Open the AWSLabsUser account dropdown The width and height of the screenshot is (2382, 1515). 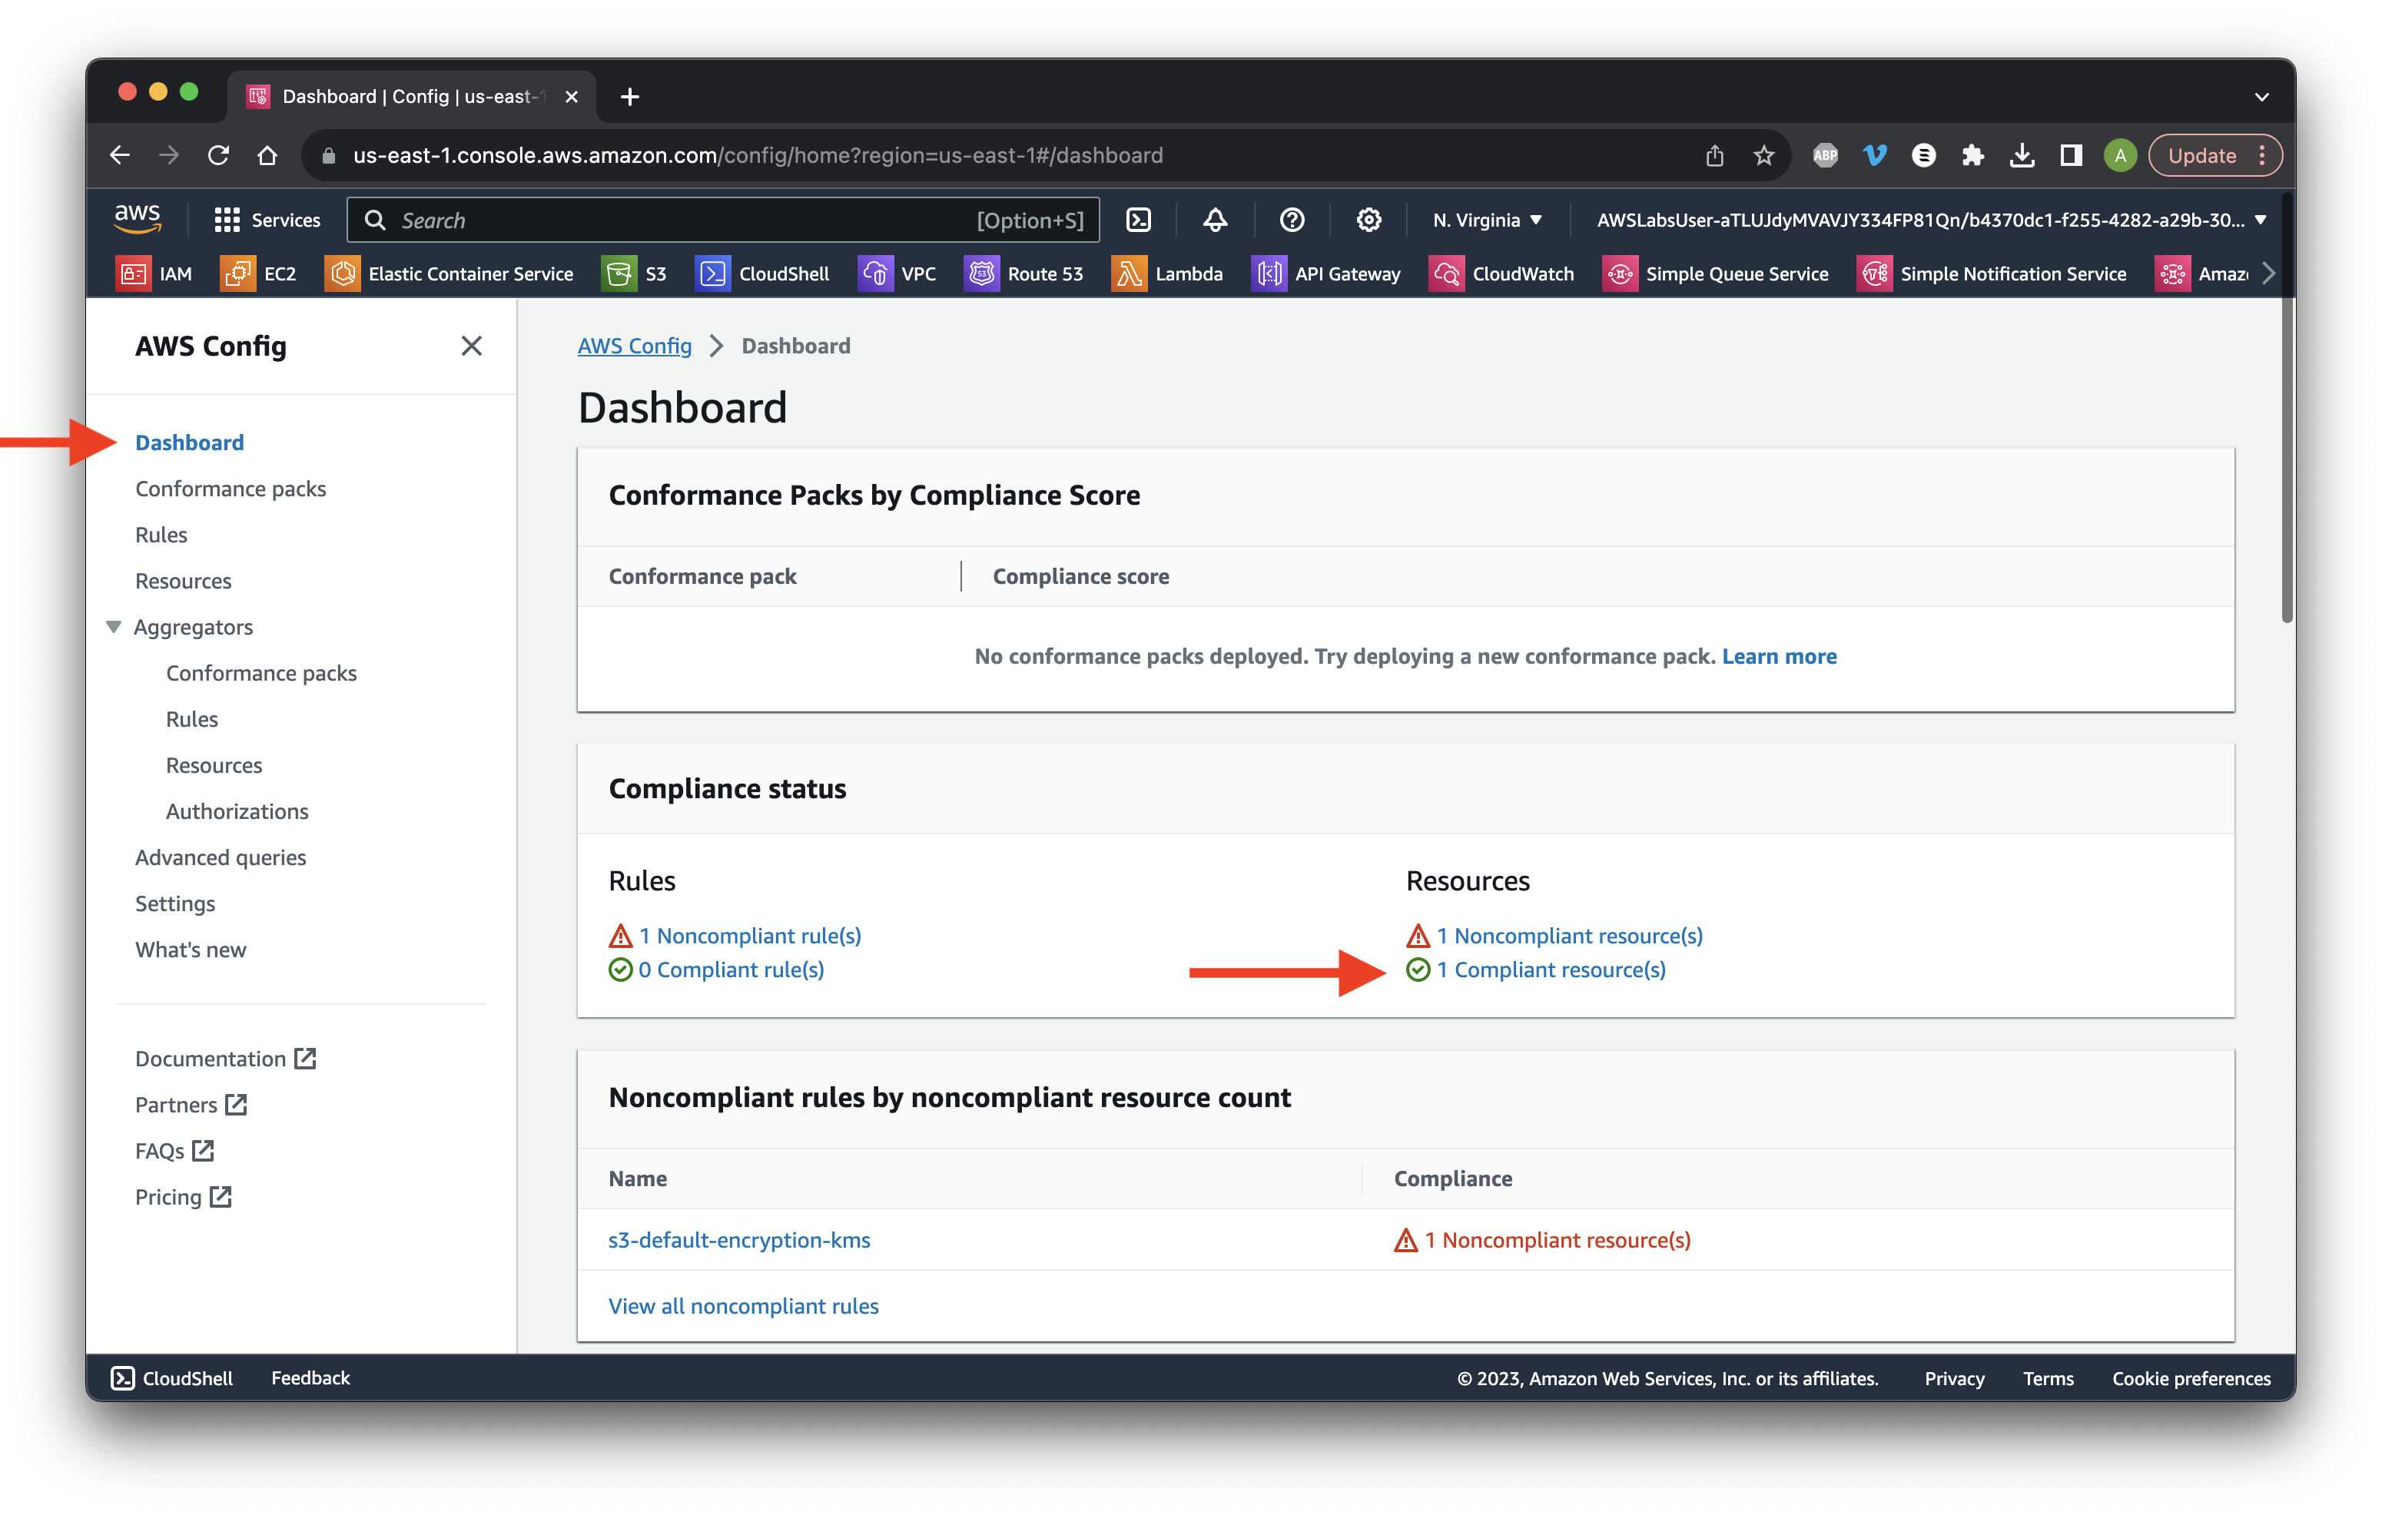1931,220
